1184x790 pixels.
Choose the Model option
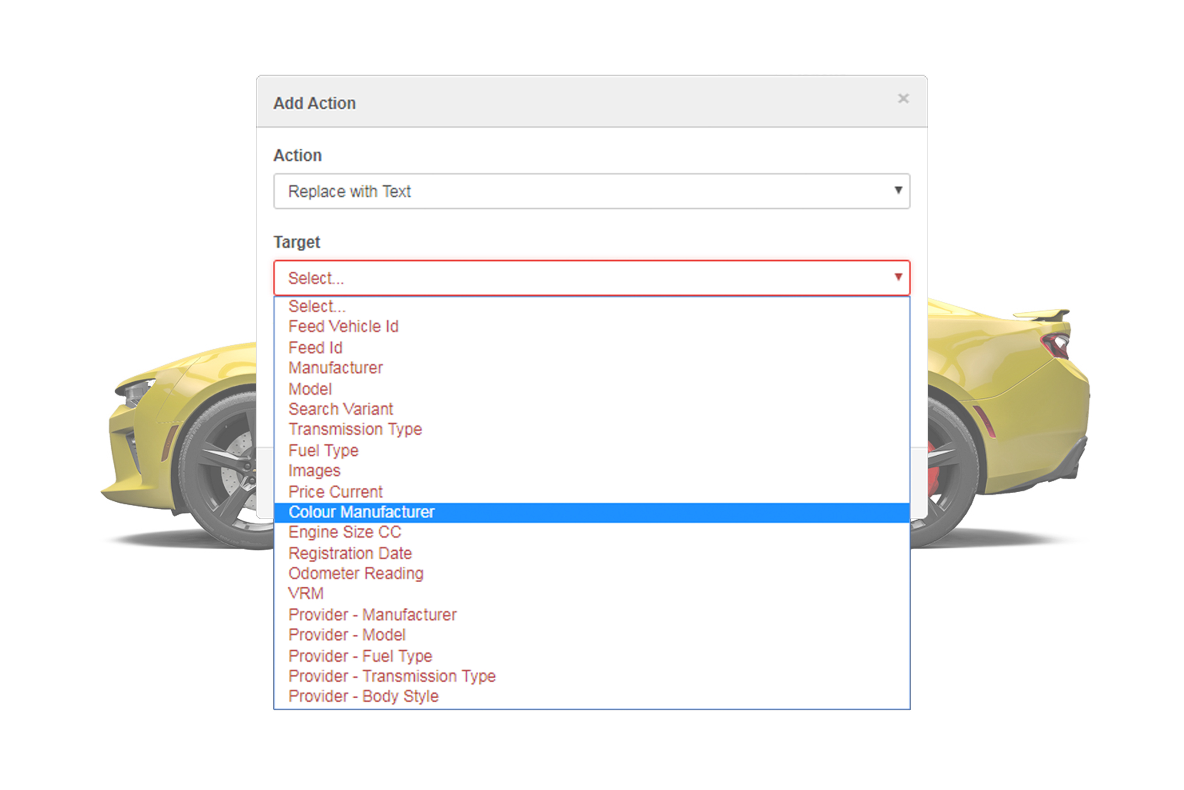pyautogui.click(x=592, y=389)
